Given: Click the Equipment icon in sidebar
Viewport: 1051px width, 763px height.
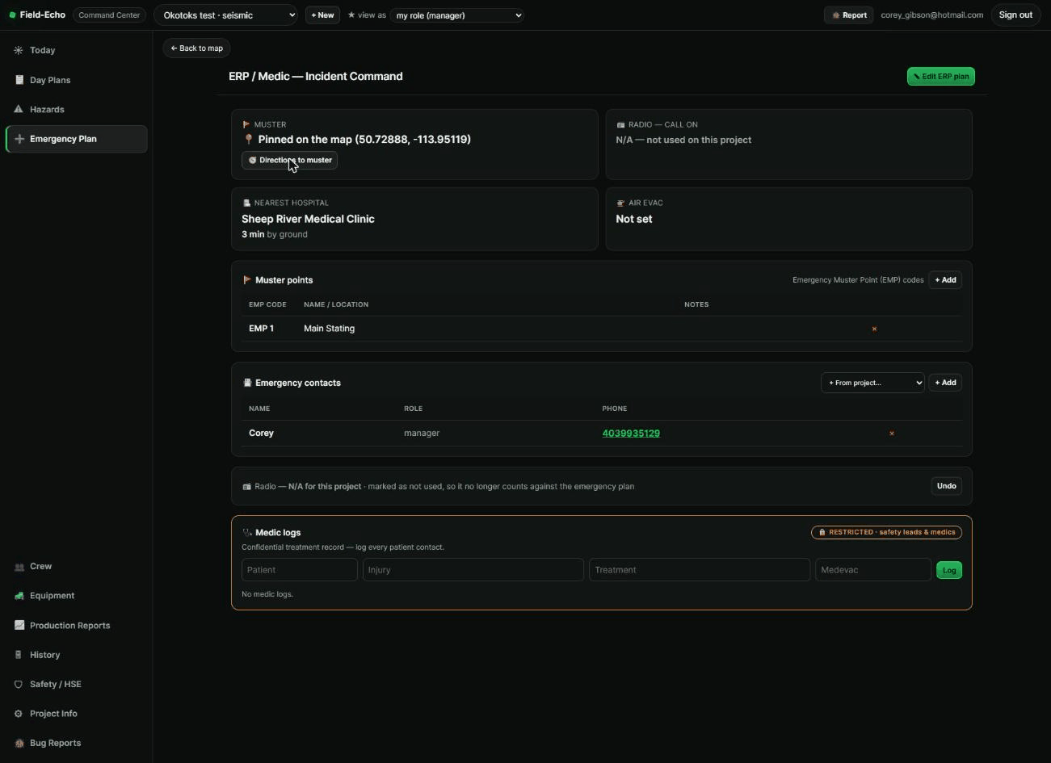Looking at the screenshot, I should pos(19,596).
